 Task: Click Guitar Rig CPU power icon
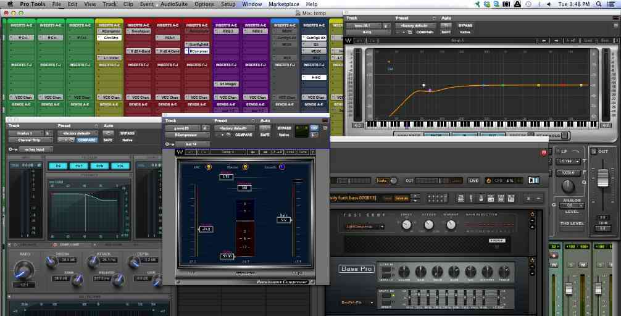tap(488, 181)
